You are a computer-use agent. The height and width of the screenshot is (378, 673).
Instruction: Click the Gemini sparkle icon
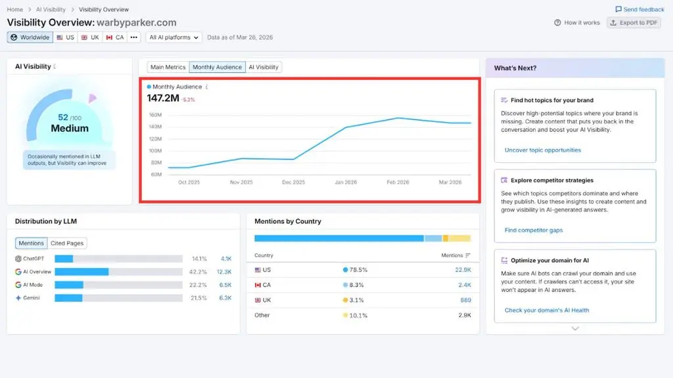[x=18, y=298]
